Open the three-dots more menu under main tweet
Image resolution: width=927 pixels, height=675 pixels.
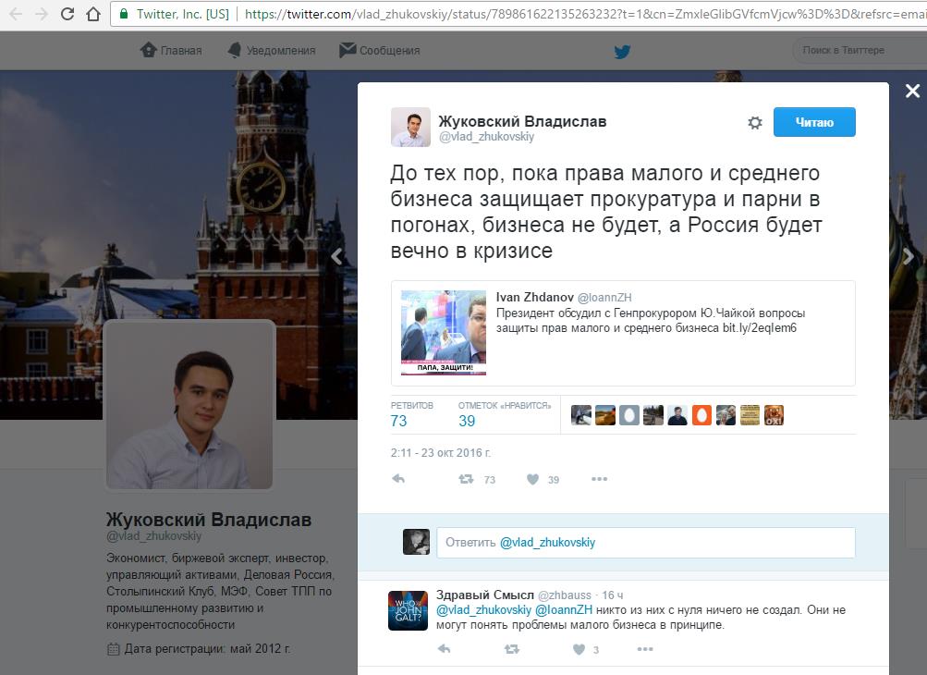click(599, 479)
